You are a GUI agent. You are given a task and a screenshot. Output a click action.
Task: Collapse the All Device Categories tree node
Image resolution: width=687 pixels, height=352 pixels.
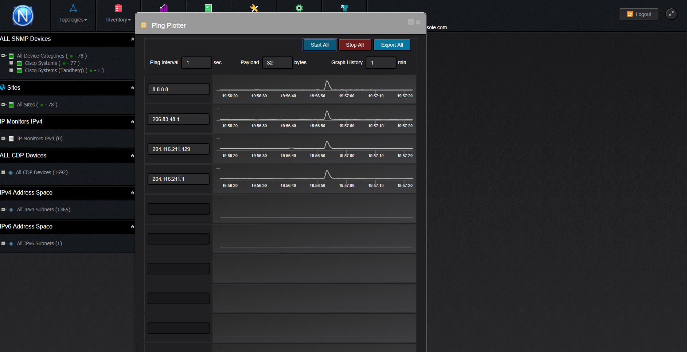click(3, 56)
